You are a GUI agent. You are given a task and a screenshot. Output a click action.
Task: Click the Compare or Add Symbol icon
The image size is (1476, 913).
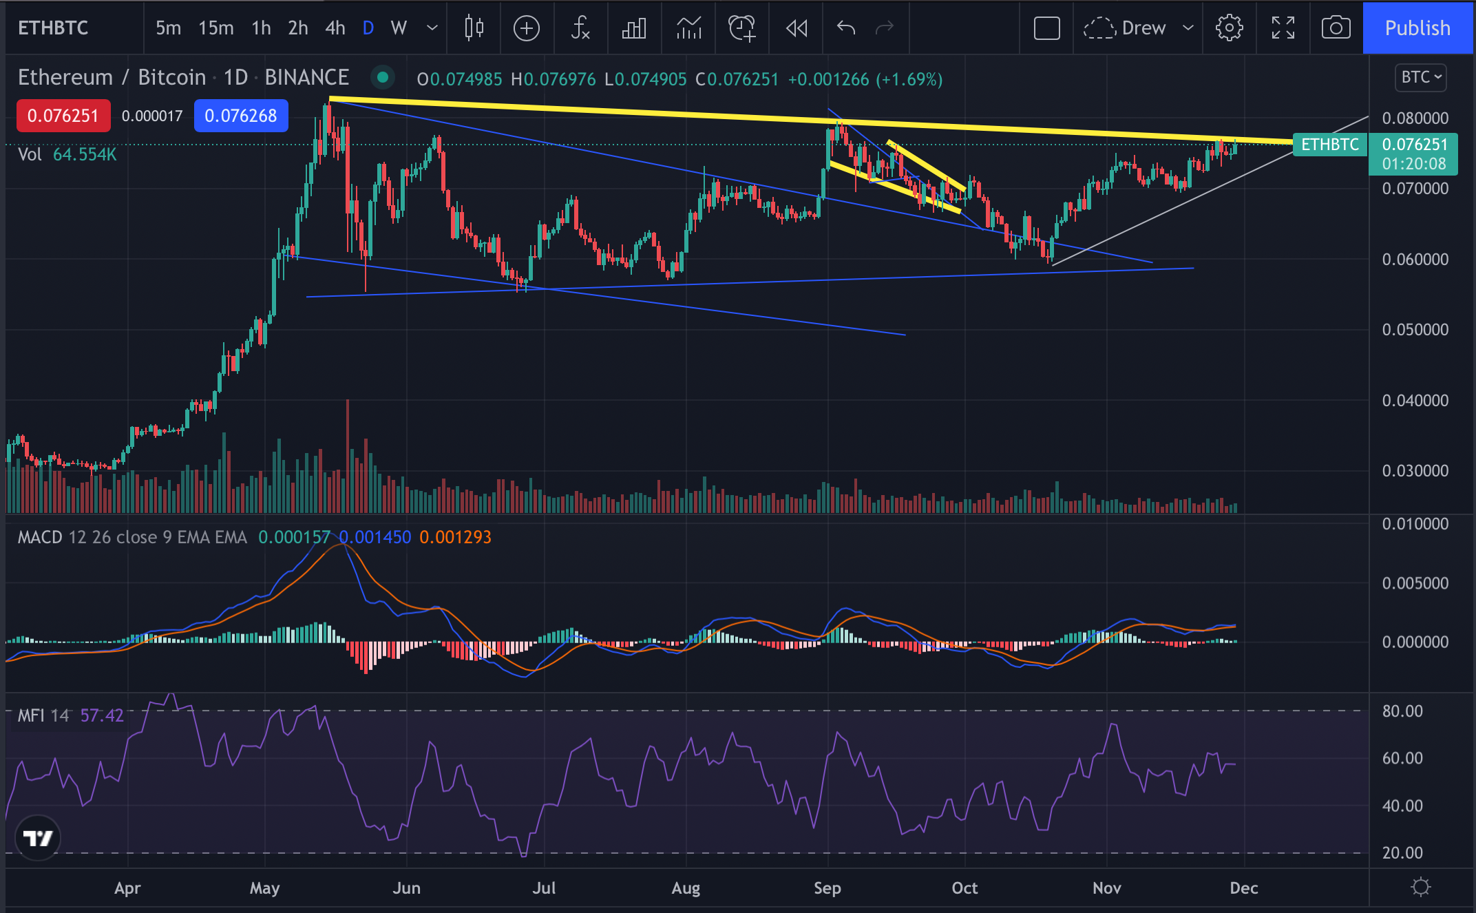527,28
